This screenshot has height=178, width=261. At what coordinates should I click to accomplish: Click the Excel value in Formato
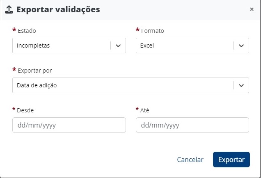147,46
